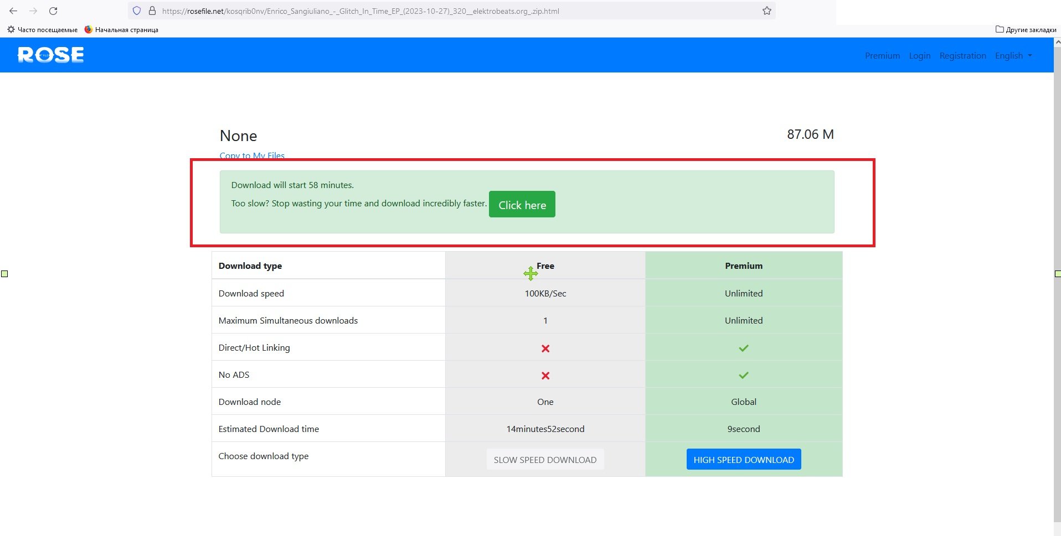The image size is (1061, 536).
Task: Click the Copy to My Files link
Action: coord(252,155)
